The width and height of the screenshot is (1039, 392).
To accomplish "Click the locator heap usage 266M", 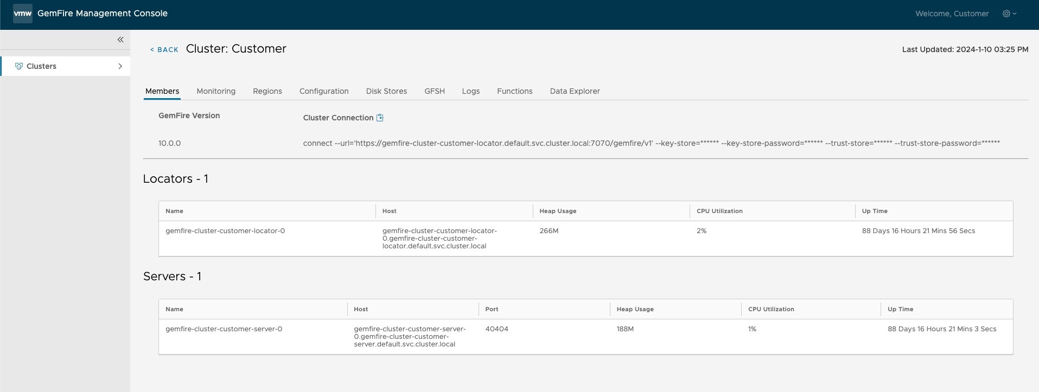I will pyautogui.click(x=549, y=231).
